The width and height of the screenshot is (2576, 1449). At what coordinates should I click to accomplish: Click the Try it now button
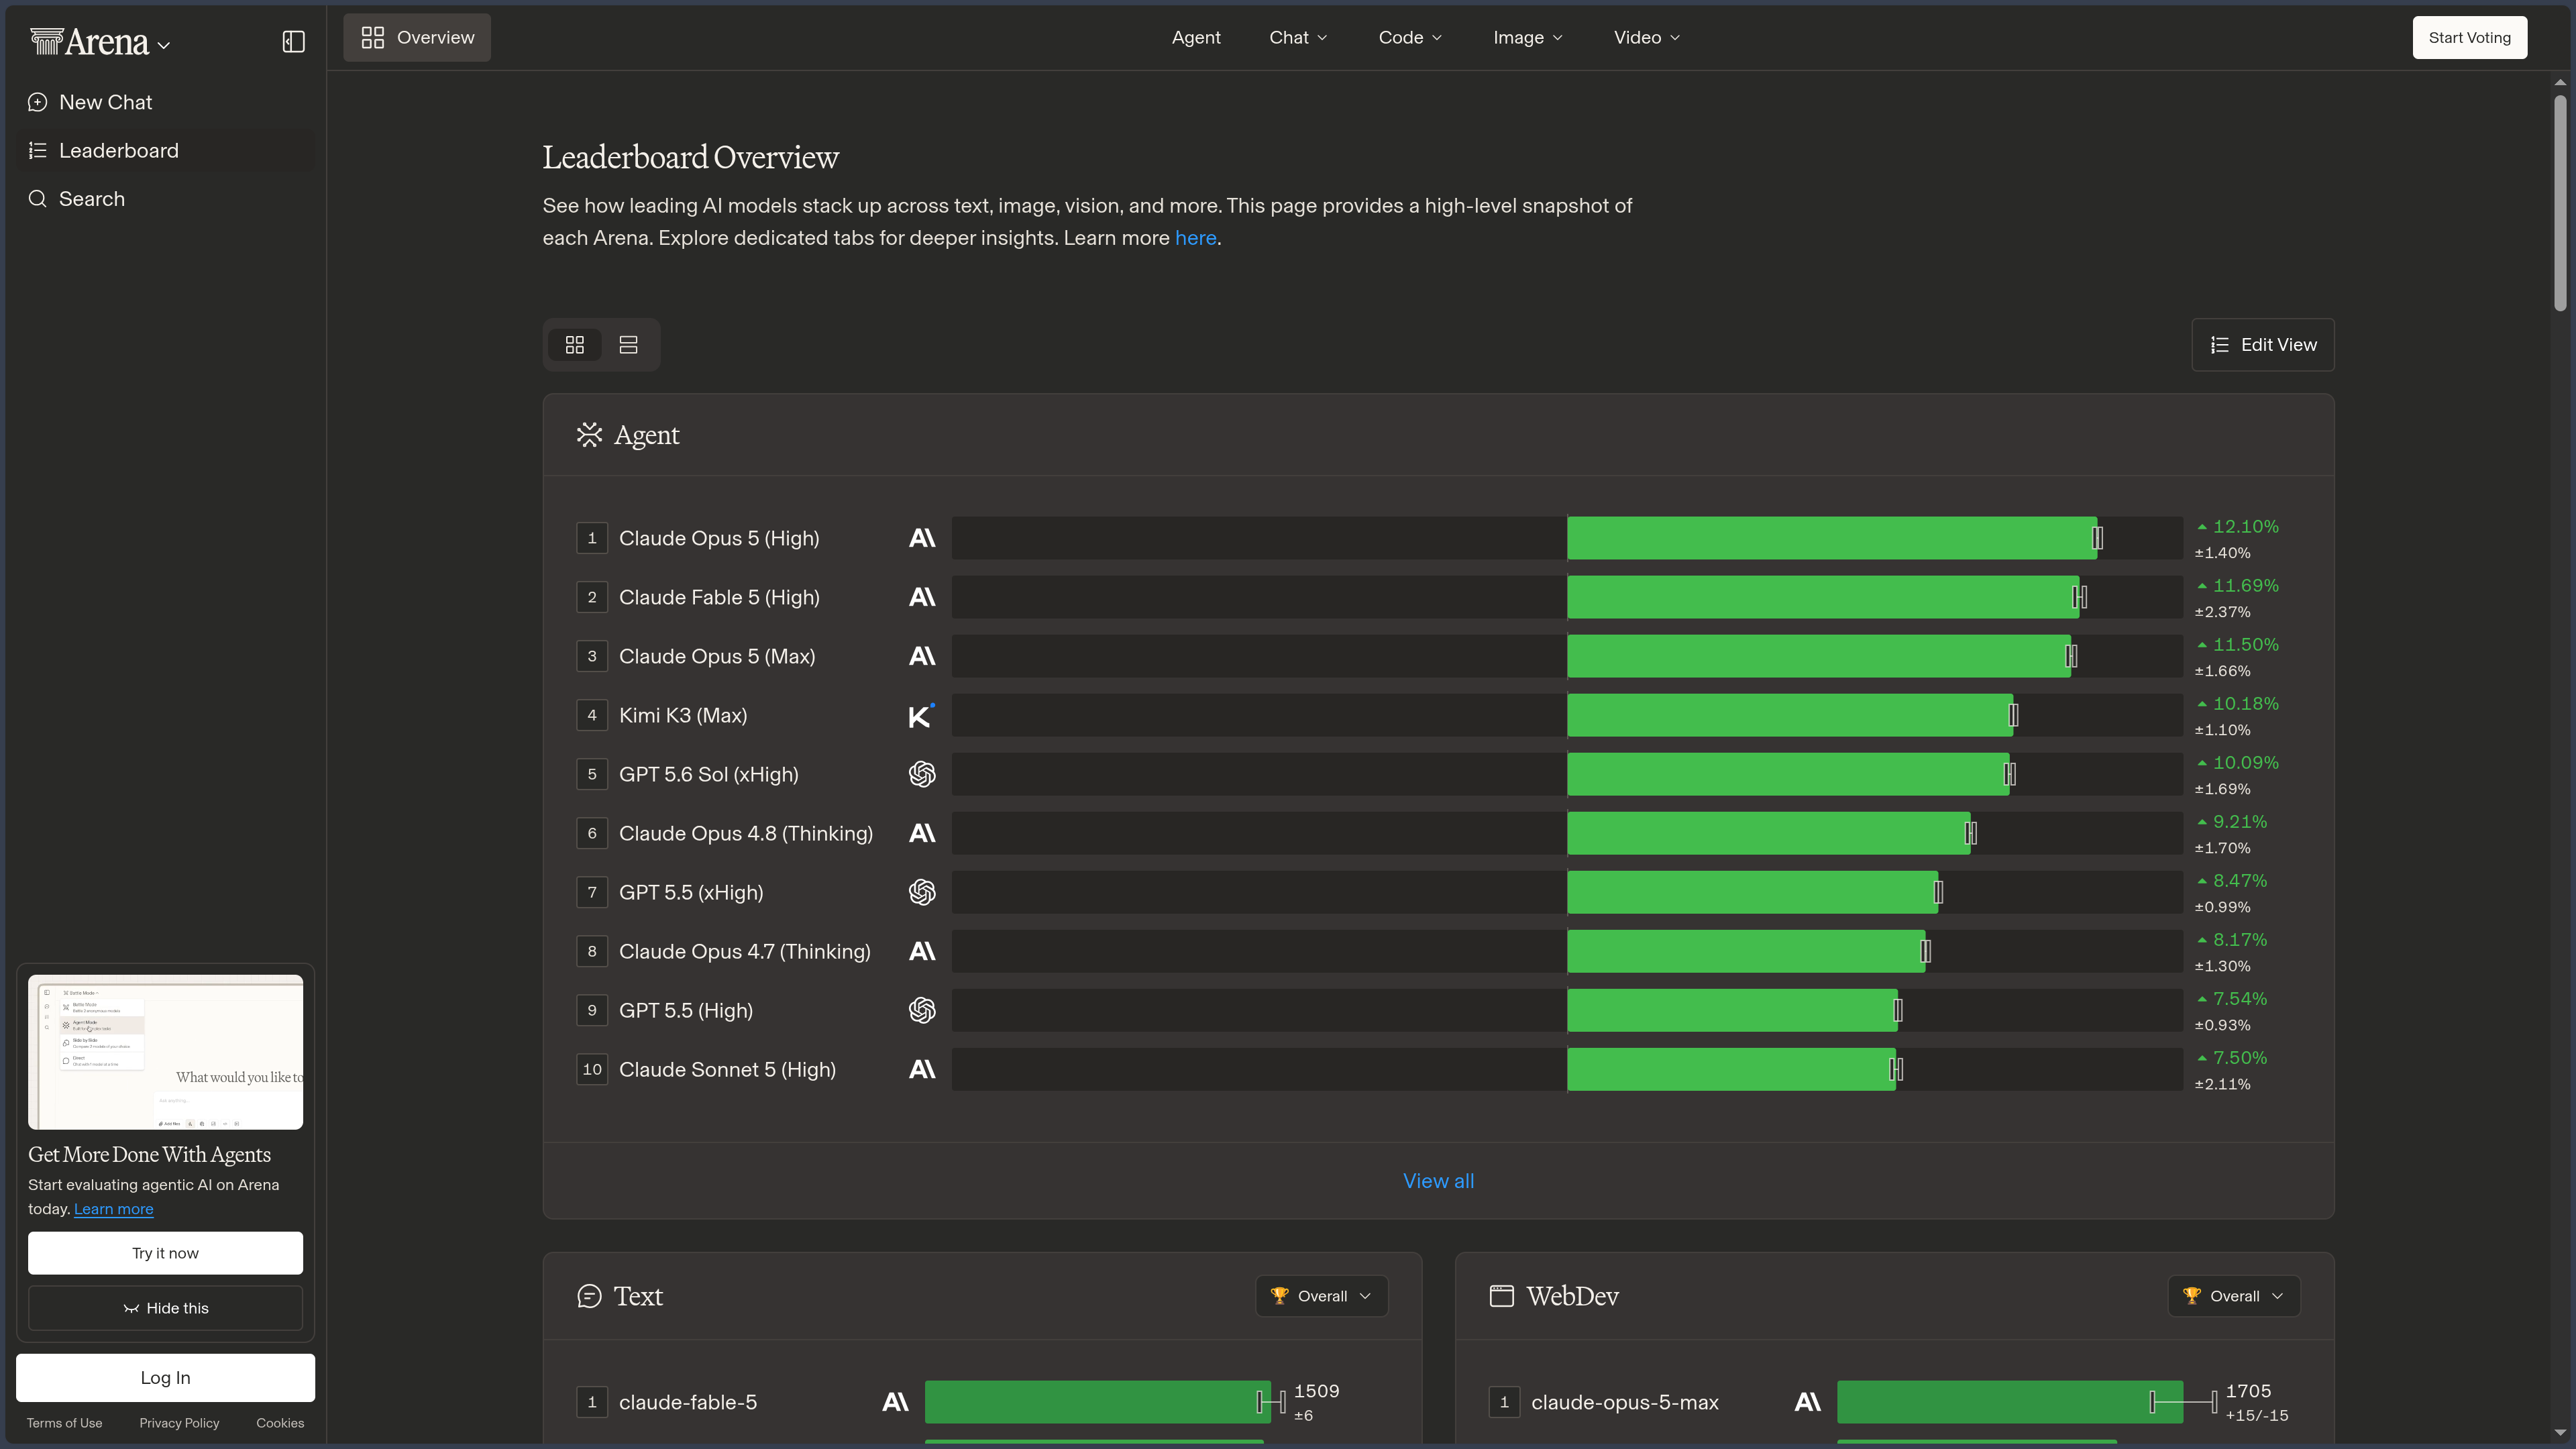[x=165, y=1253]
